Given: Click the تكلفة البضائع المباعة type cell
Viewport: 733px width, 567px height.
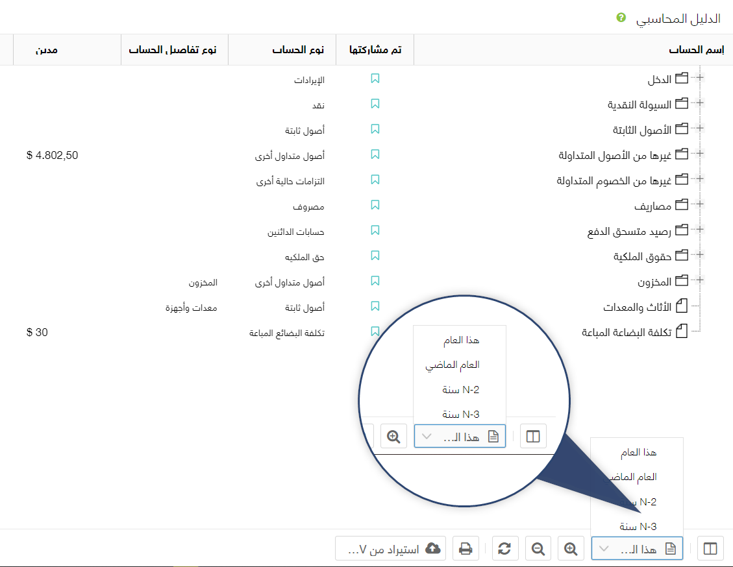Looking at the screenshot, I should (x=287, y=333).
